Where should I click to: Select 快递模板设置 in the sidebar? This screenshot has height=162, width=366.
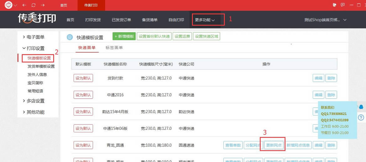pyautogui.click(x=39, y=58)
